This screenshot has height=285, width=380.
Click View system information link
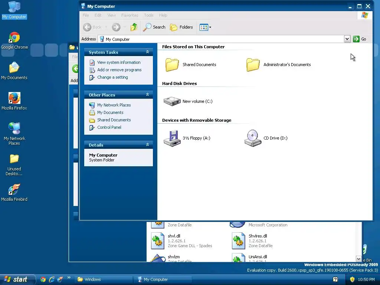click(x=119, y=62)
